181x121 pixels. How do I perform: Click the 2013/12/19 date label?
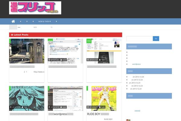coord(55,107)
